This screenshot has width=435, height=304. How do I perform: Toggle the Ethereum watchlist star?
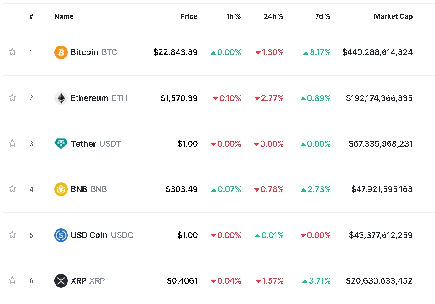12,97
